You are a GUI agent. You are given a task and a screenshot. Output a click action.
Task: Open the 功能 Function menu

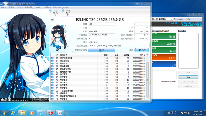tap(19, 8)
